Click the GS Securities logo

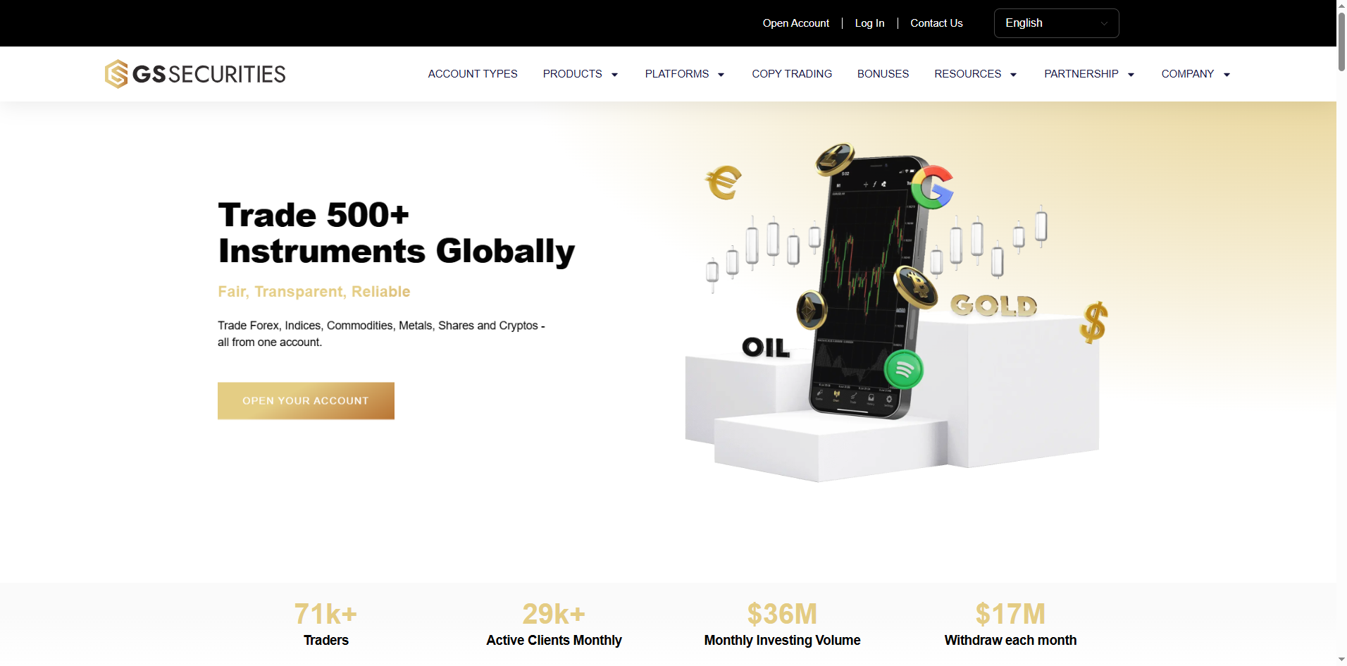click(195, 74)
